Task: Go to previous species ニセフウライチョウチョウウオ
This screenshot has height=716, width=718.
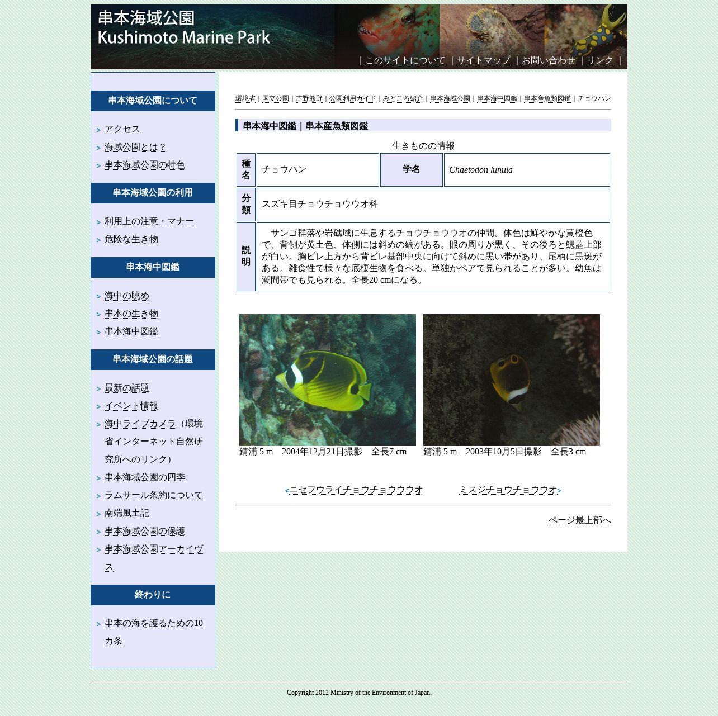Action: tap(356, 490)
